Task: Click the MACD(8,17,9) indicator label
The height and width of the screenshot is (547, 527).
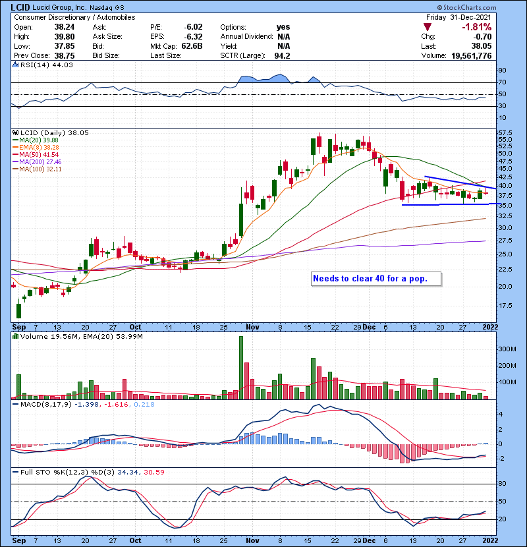Action: pos(46,405)
